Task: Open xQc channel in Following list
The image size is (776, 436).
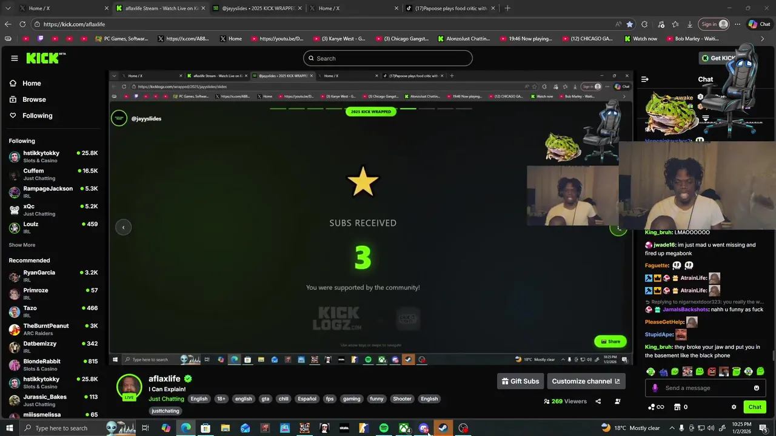Action: pyautogui.click(x=53, y=210)
